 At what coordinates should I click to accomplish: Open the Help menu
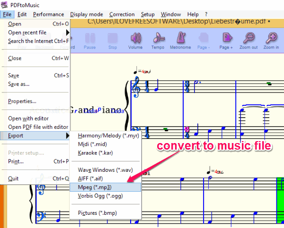pos(193,15)
